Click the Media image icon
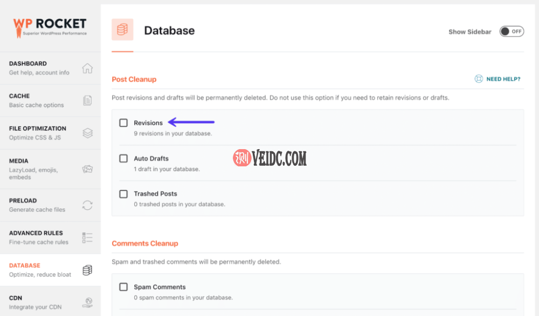 pos(87,169)
